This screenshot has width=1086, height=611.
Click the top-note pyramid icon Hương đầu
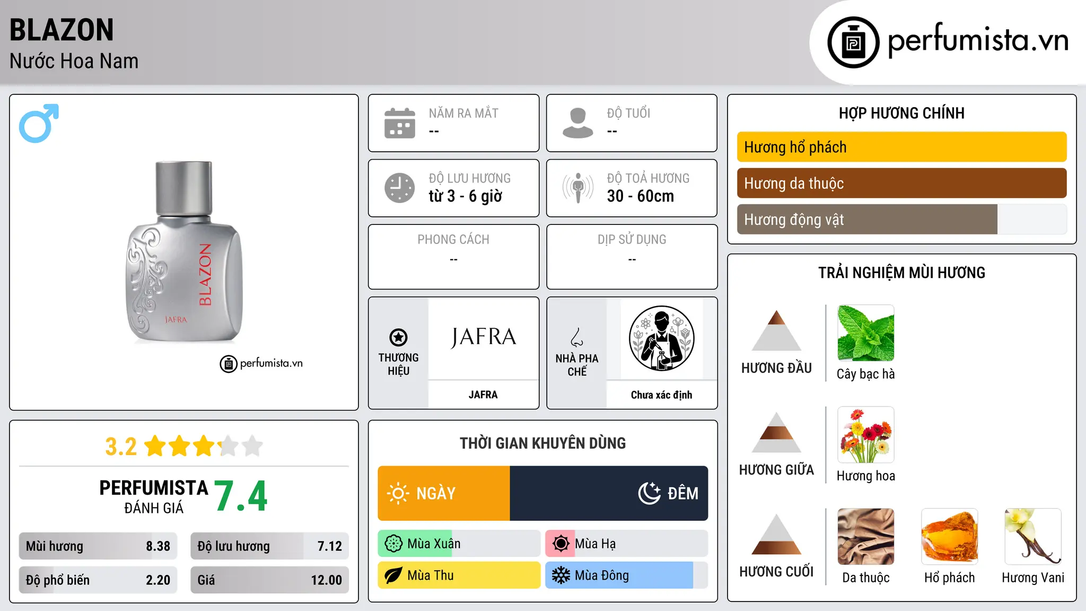[776, 330]
